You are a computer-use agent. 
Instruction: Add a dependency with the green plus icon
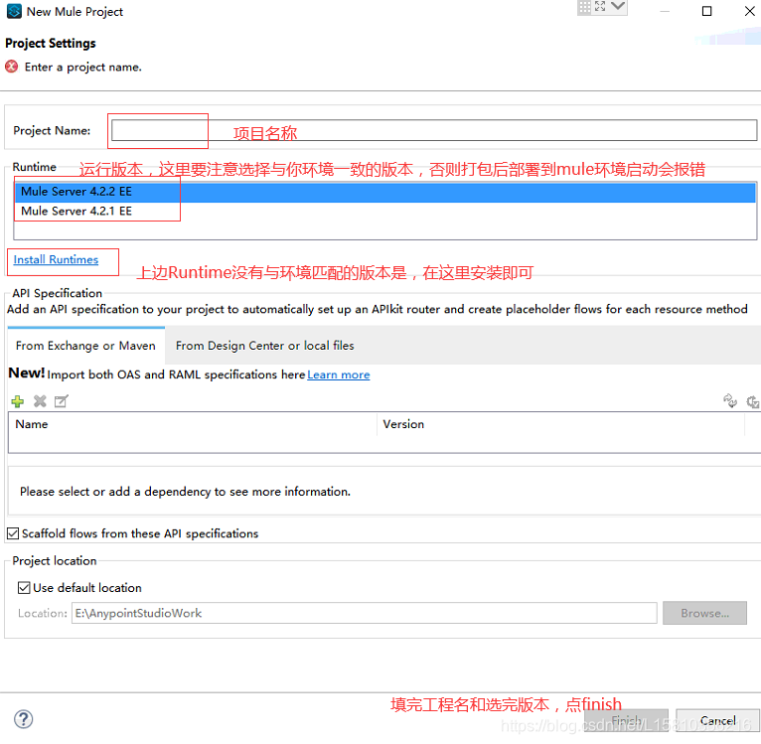pos(18,401)
